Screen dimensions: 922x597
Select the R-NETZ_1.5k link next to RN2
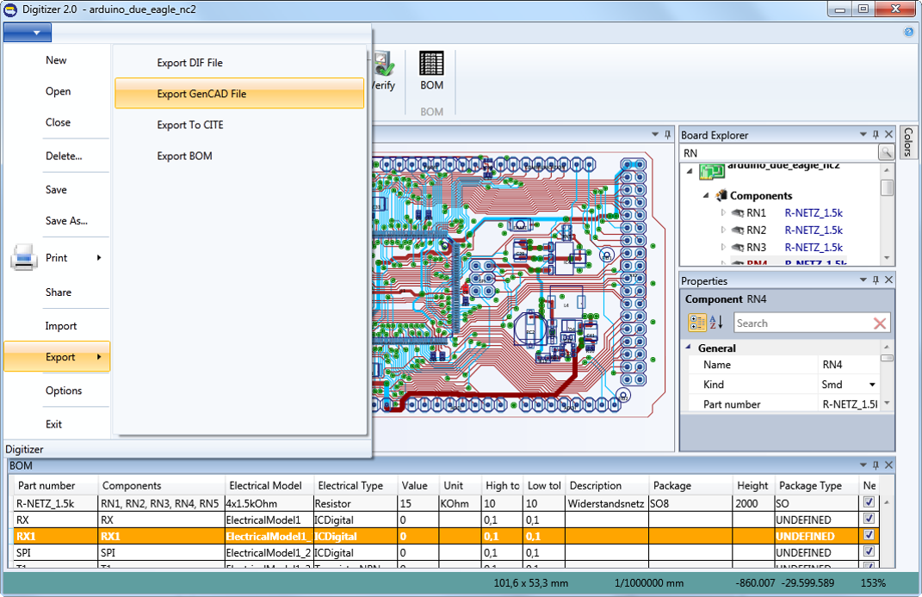coord(814,230)
